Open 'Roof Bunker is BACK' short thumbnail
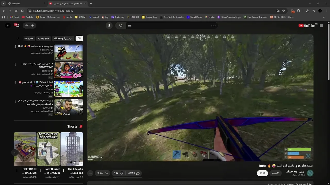Image resolution: width=330 pixels, height=185 pixels. (48, 149)
